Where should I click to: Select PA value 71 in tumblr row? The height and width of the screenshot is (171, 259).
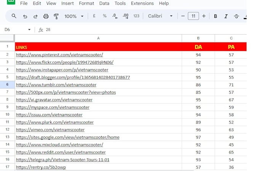pyautogui.click(x=231, y=85)
